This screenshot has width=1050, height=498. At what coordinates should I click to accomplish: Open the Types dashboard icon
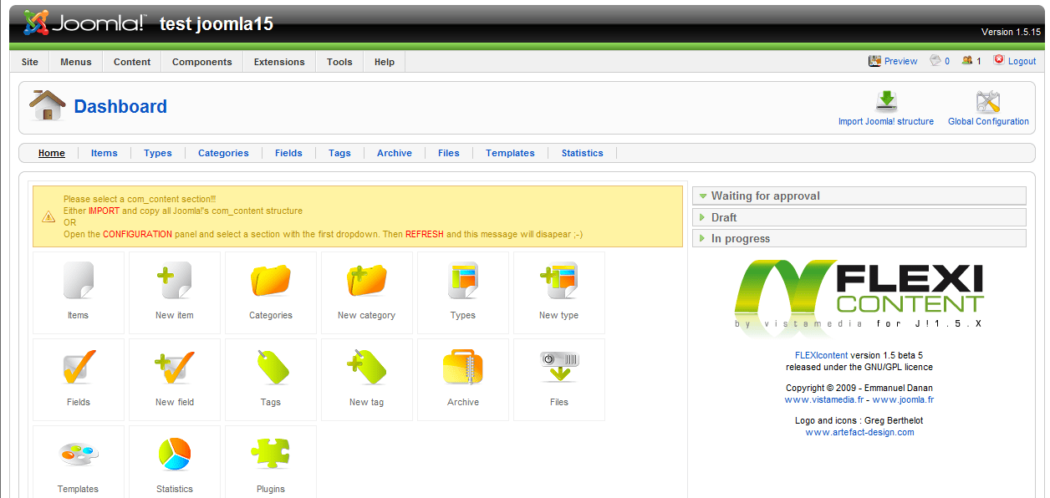tap(463, 281)
